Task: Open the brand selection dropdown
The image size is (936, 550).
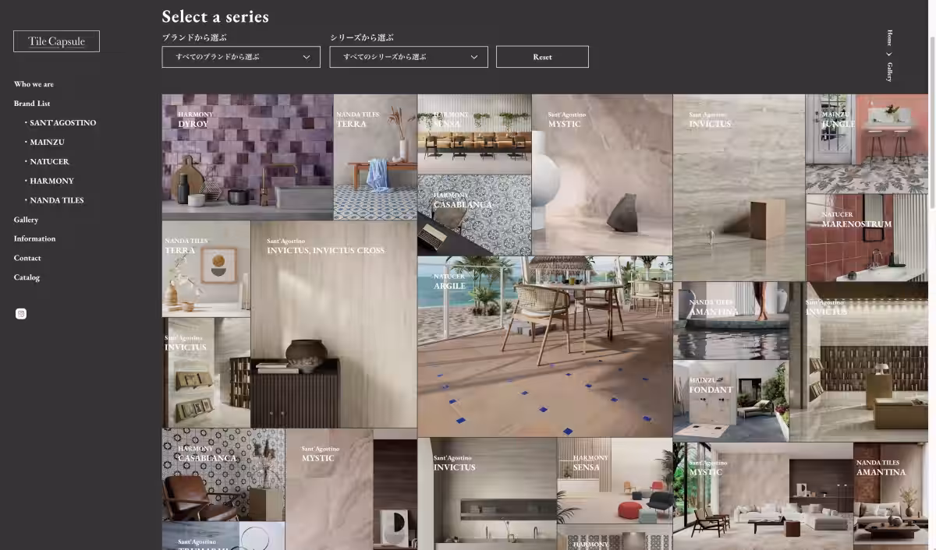Action: pyautogui.click(x=241, y=57)
